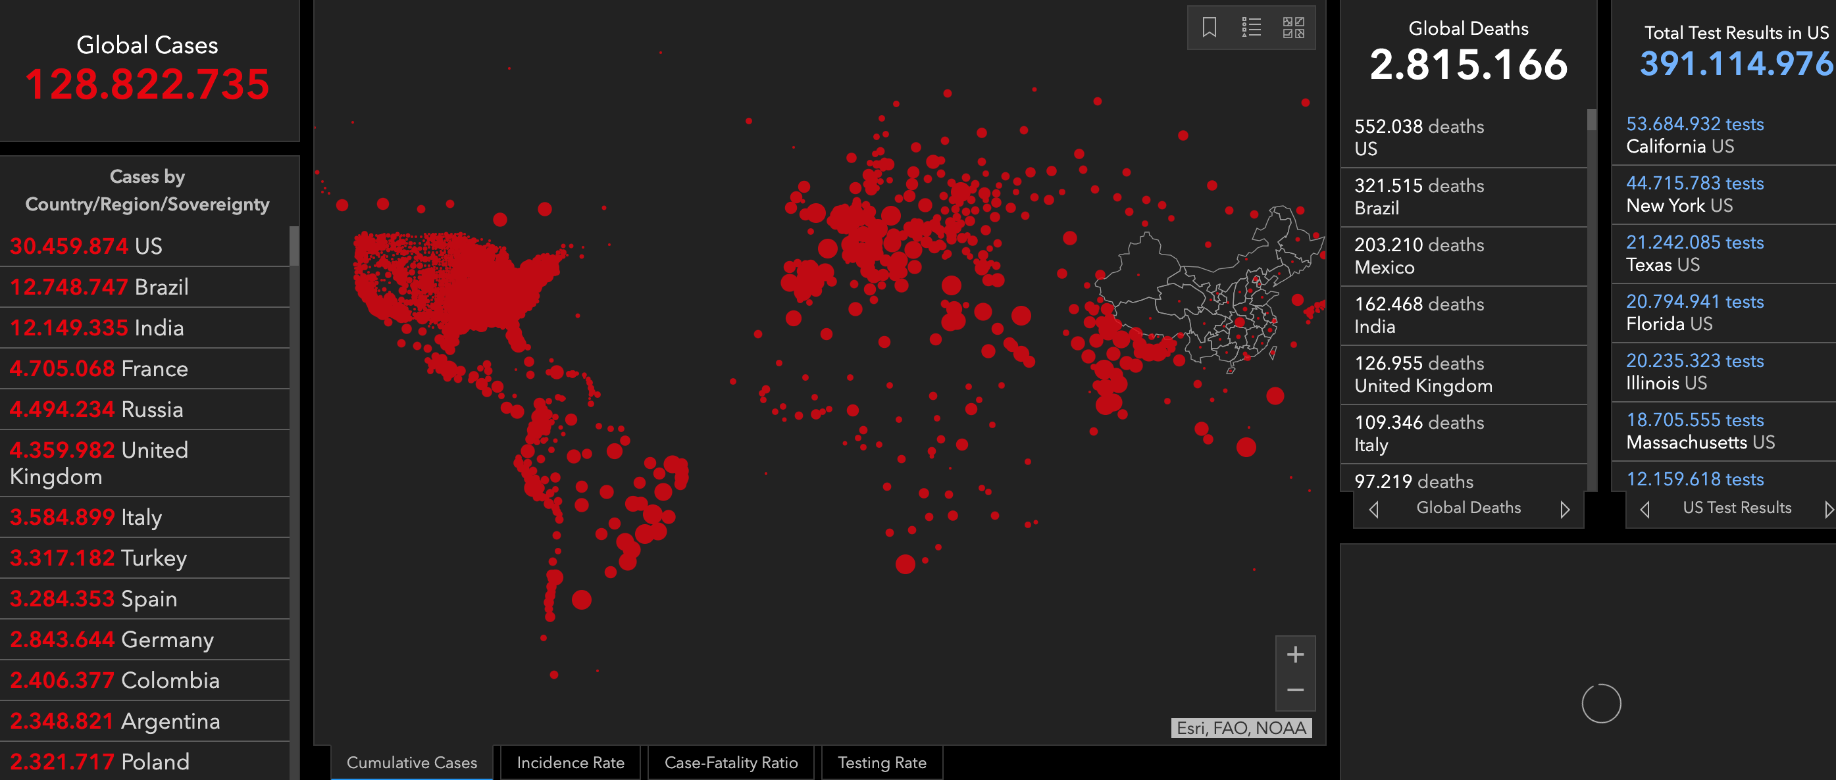The image size is (1836, 780).
Task: Open the map legend list icon
Action: click(x=1251, y=28)
